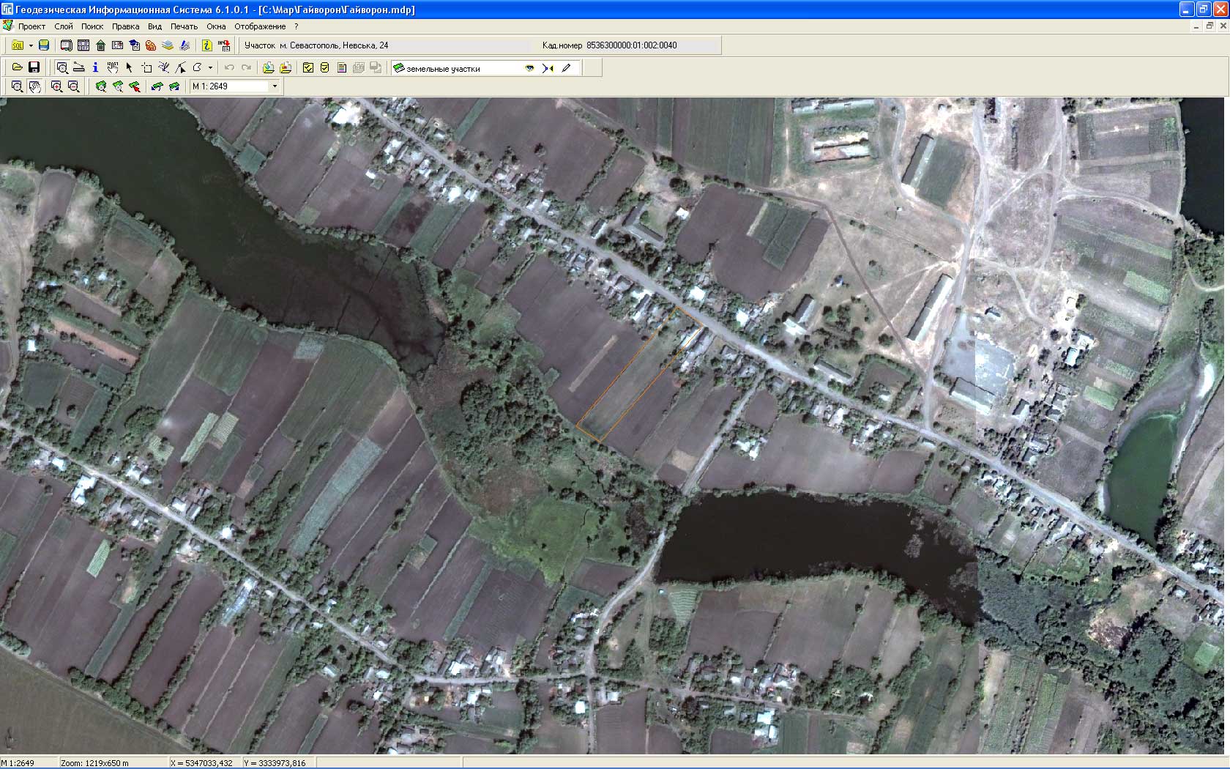
Task: Click the Проект menu item
Action: [x=31, y=26]
